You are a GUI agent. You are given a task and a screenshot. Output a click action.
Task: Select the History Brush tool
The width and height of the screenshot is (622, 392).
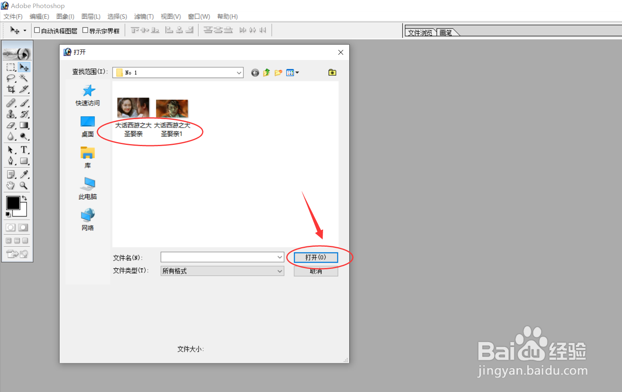click(x=24, y=114)
